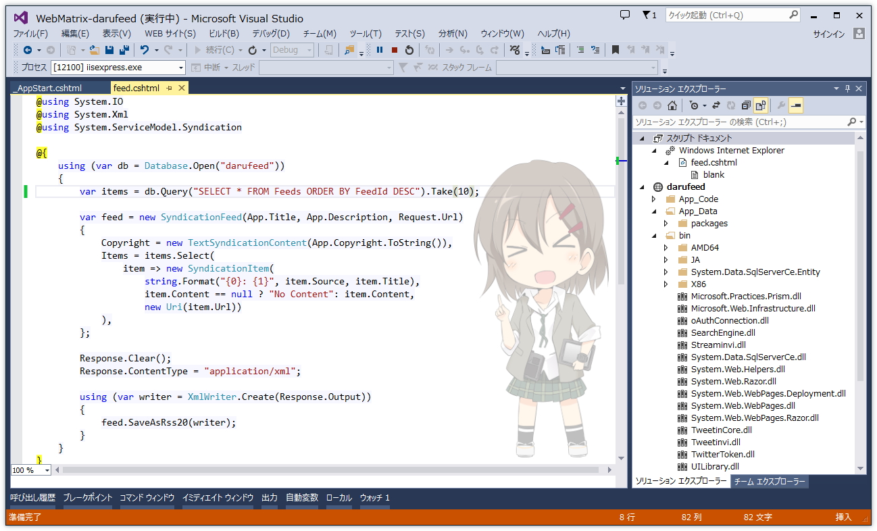Open the ローカル locals panel tab
The height and width of the screenshot is (531, 877).
pyautogui.click(x=339, y=498)
